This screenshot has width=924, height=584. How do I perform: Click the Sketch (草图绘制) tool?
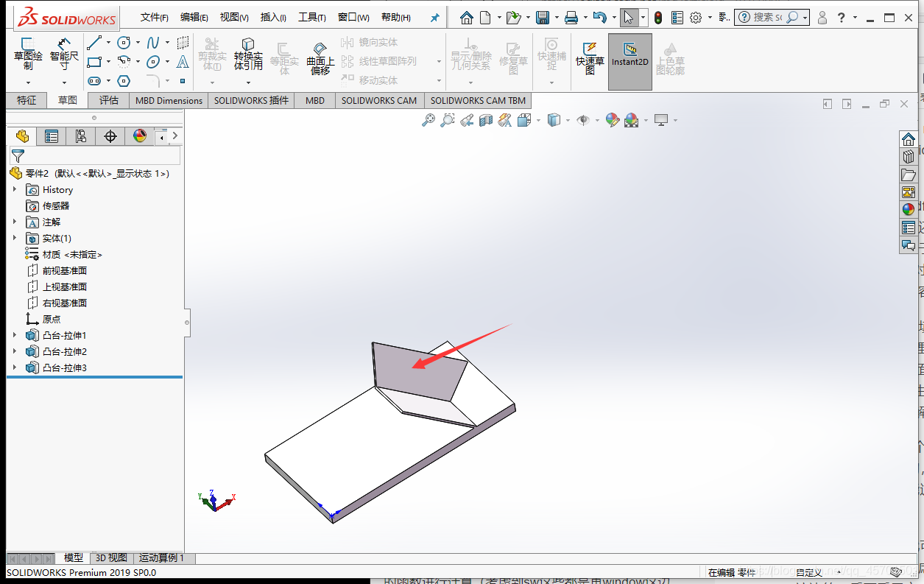(28, 54)
